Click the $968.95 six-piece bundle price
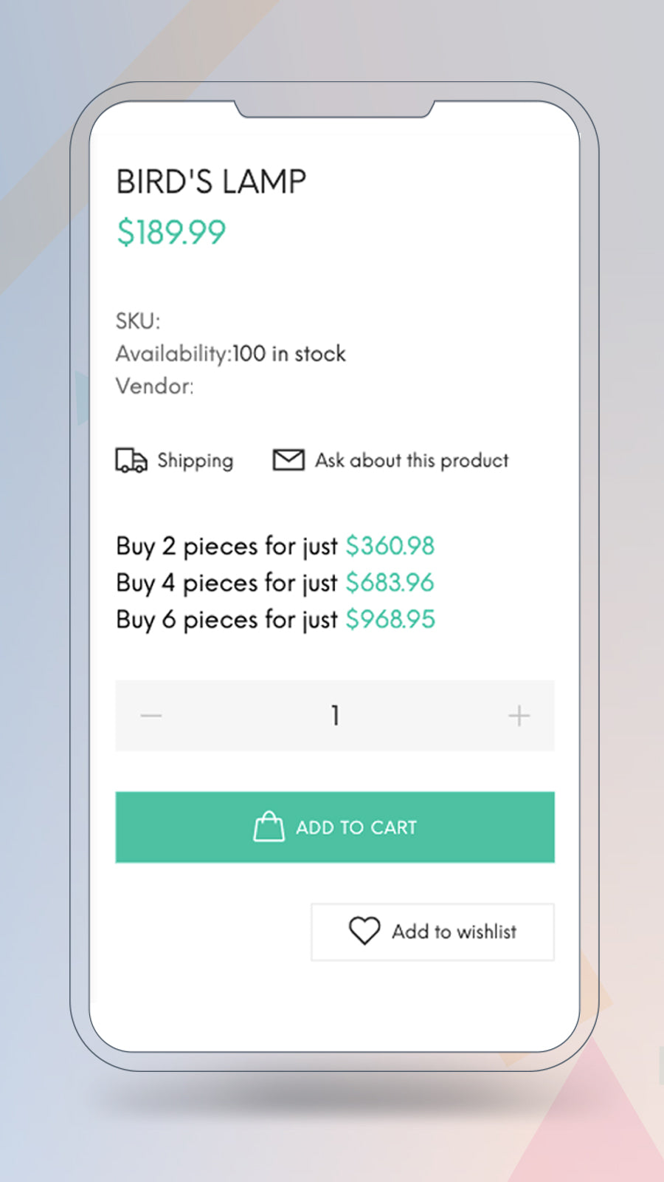 pyautogui.click(x=391, y=619)
